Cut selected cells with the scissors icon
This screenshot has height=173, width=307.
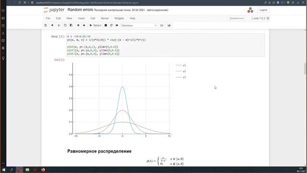(x=59, y=25)
